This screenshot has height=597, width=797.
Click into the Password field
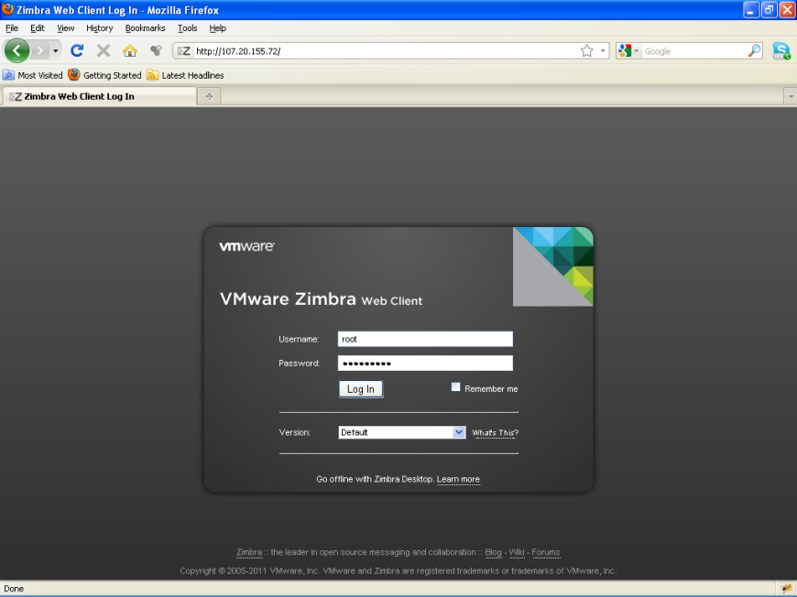pos(425,364)
